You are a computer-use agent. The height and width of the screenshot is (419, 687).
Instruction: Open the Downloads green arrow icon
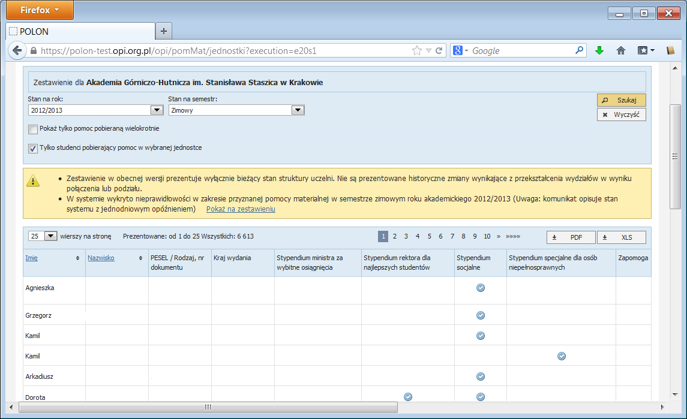pyautogui.click(x=599, y=51)
